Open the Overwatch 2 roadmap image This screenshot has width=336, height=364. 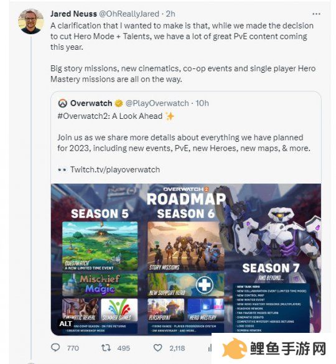point(186,259)
